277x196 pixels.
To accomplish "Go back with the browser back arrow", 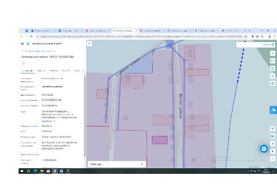I will click(22, 37).
